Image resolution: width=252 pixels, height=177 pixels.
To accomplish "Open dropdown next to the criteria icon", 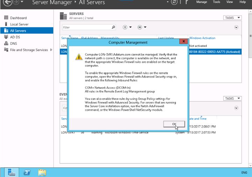I will (x=130, y=27).
